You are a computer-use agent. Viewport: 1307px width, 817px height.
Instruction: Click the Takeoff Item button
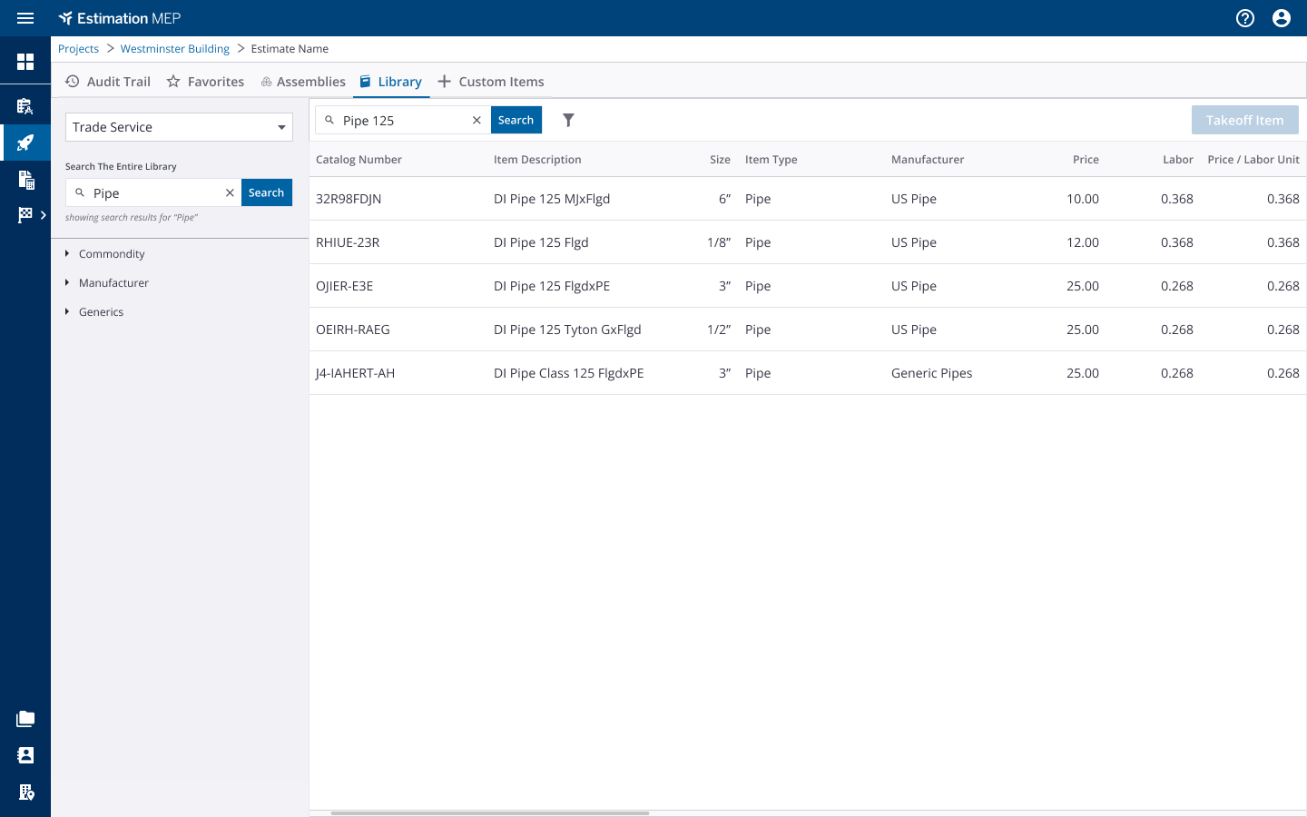click(1244, 120)
